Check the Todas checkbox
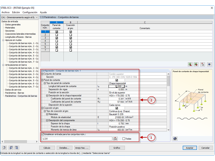 pyautogui.click(x=124, y=139)
